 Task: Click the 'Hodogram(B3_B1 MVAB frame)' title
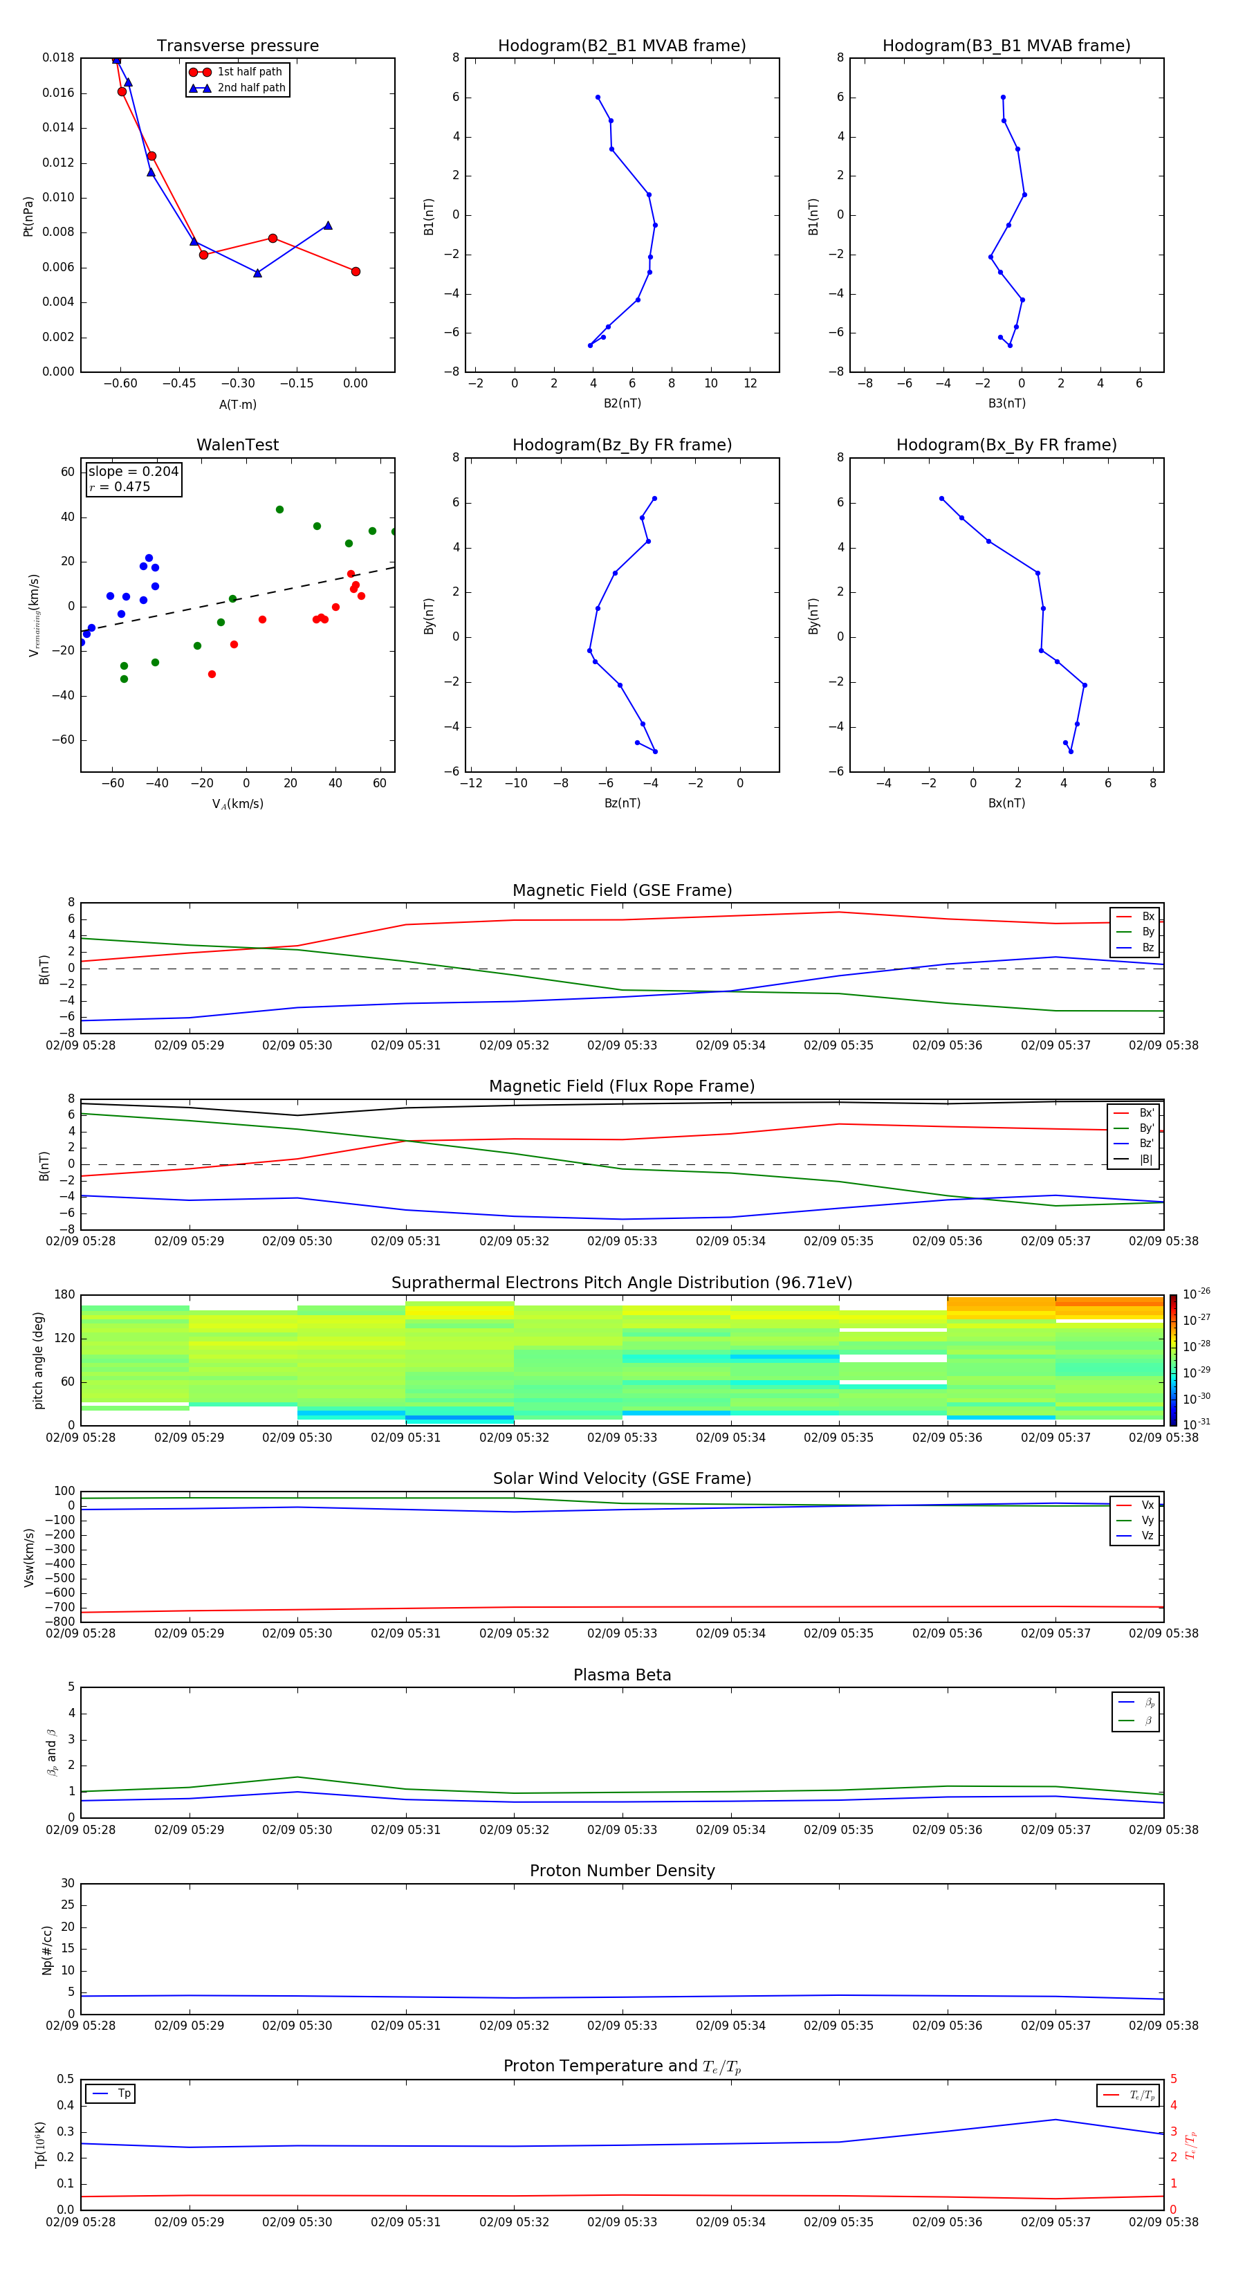1006,45
